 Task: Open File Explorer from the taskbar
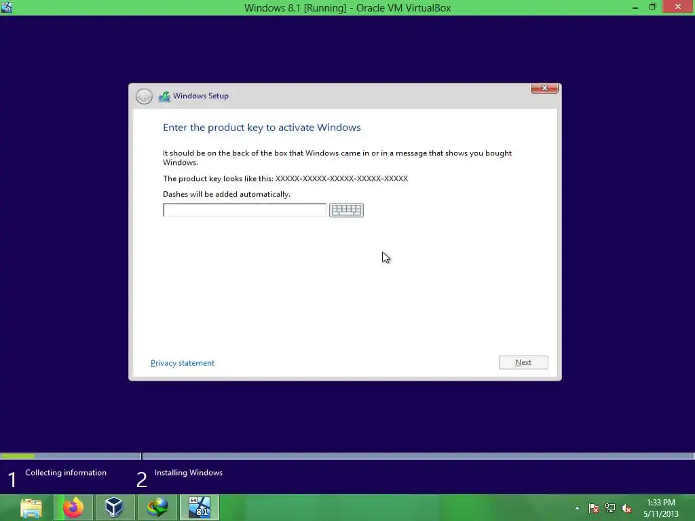[x=31, y=507]
